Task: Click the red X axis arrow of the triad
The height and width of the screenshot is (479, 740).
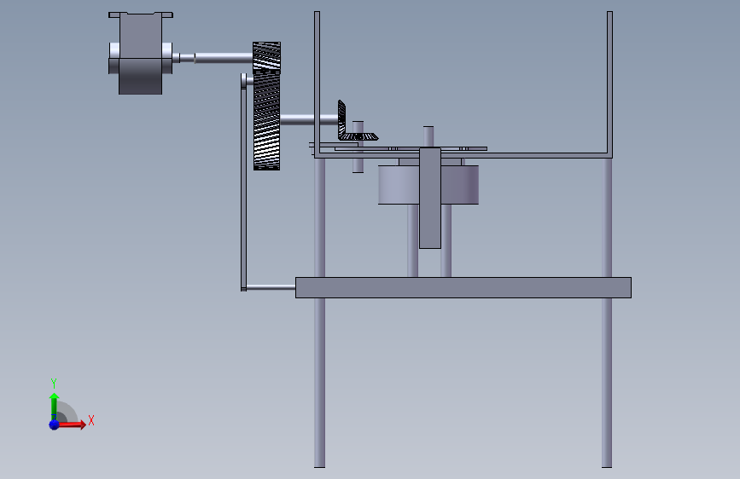Action: (x=71, y=424)
